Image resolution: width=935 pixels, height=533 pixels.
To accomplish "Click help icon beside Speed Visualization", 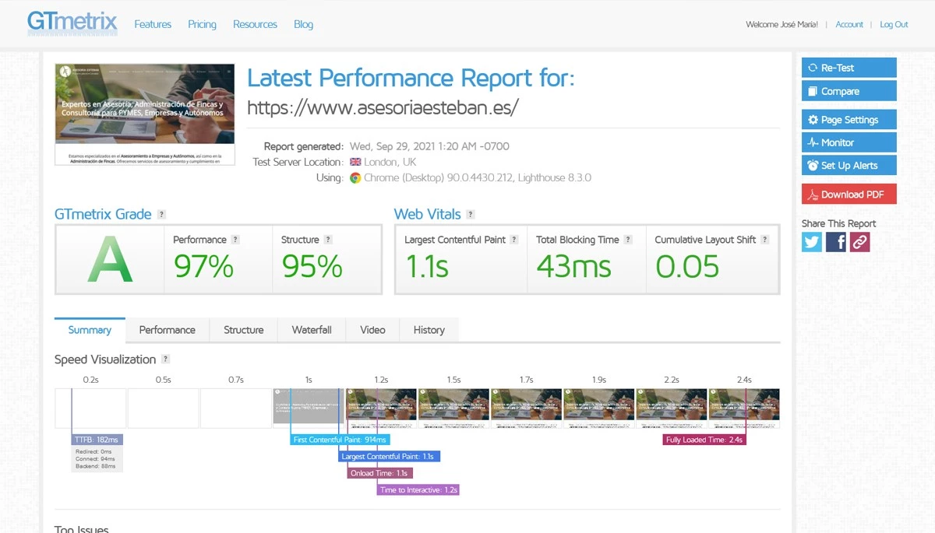I will click(165, 359).
